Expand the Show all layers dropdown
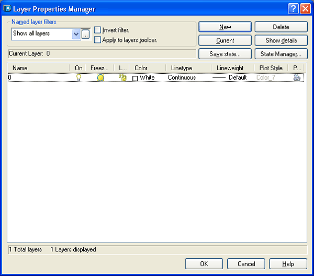Viewport: 314px width, 276px height. (x=76, y=35)
